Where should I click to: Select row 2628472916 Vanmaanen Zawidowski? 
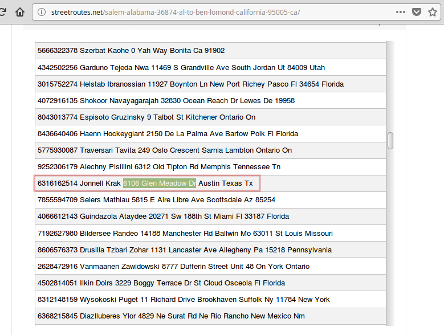tap(210, 267)
